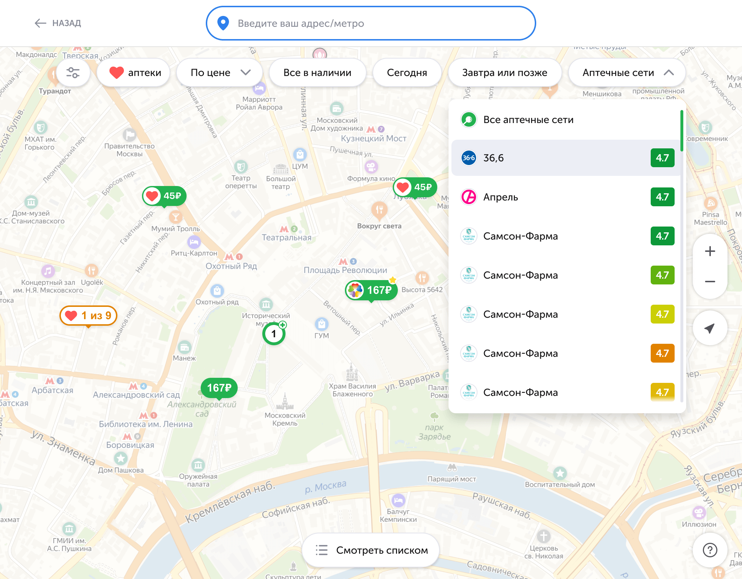Click the Кузнецкий Мост metro label

click(374, 139)
